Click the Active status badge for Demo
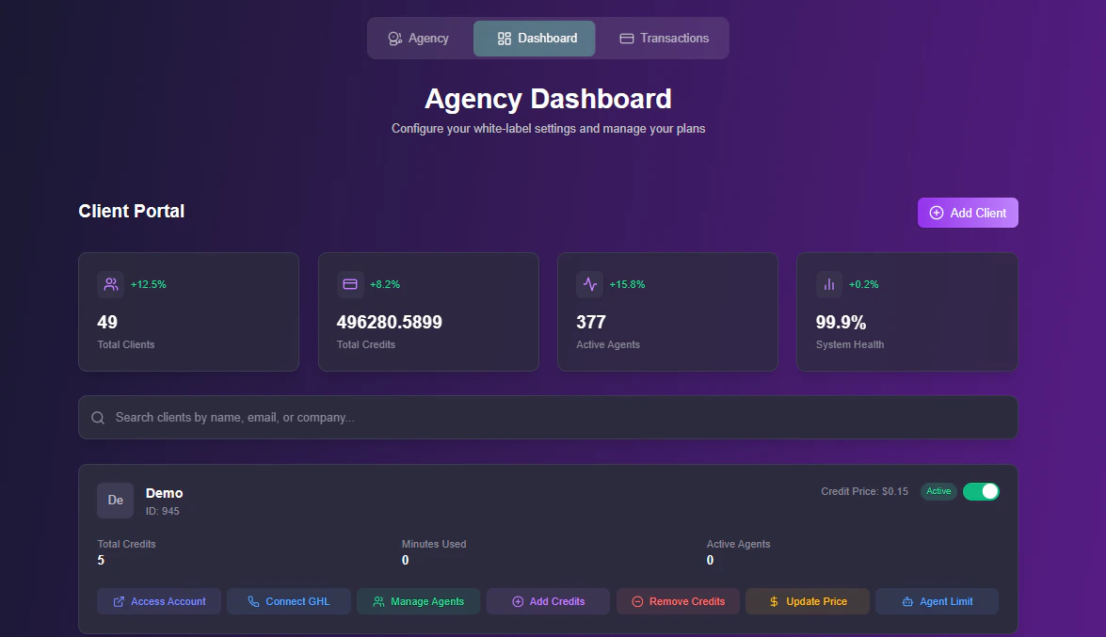Viewport: 1106px width, 637px height. (x=938, y=491)
